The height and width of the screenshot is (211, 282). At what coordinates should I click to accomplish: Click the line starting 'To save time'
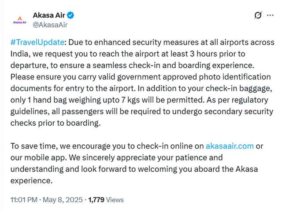click(107, 146)
